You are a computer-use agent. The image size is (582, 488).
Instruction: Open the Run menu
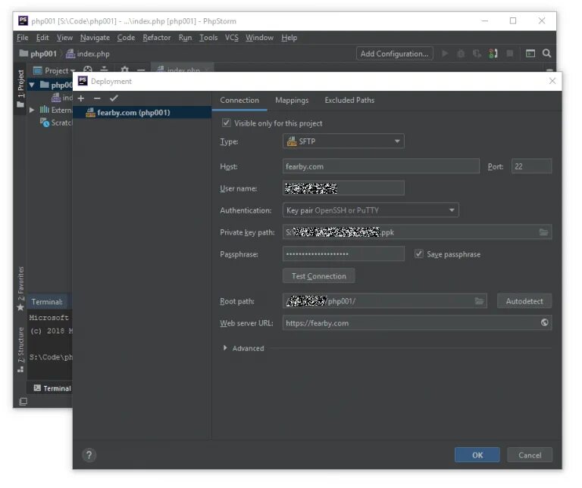click(185, 37)
